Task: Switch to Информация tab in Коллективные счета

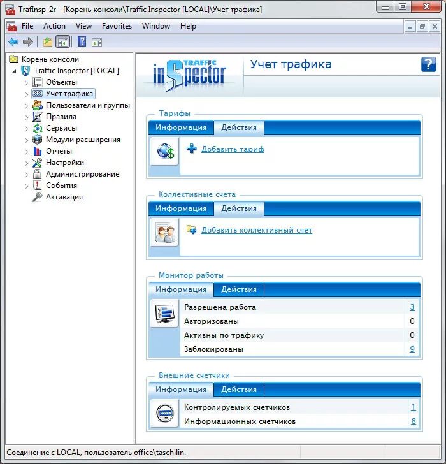Action: click(x=181, y=208)
